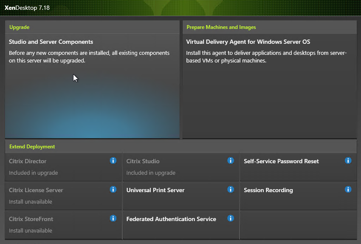
Task: Click 'Install unavailable' under Citrix StoreFront
Action: tap(31, 231)
